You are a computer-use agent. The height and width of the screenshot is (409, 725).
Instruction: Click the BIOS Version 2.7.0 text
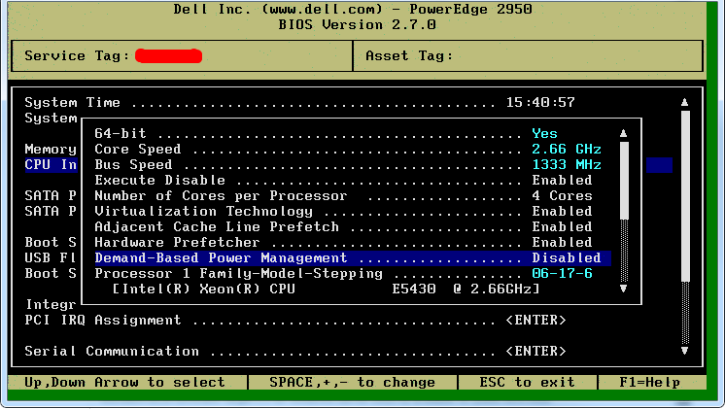coord(357,24)
